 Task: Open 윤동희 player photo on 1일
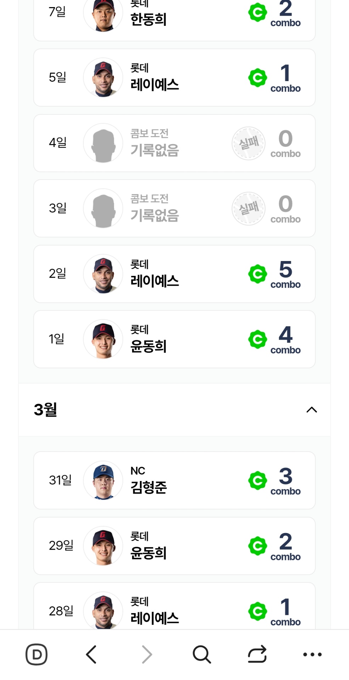coord(103,339)
